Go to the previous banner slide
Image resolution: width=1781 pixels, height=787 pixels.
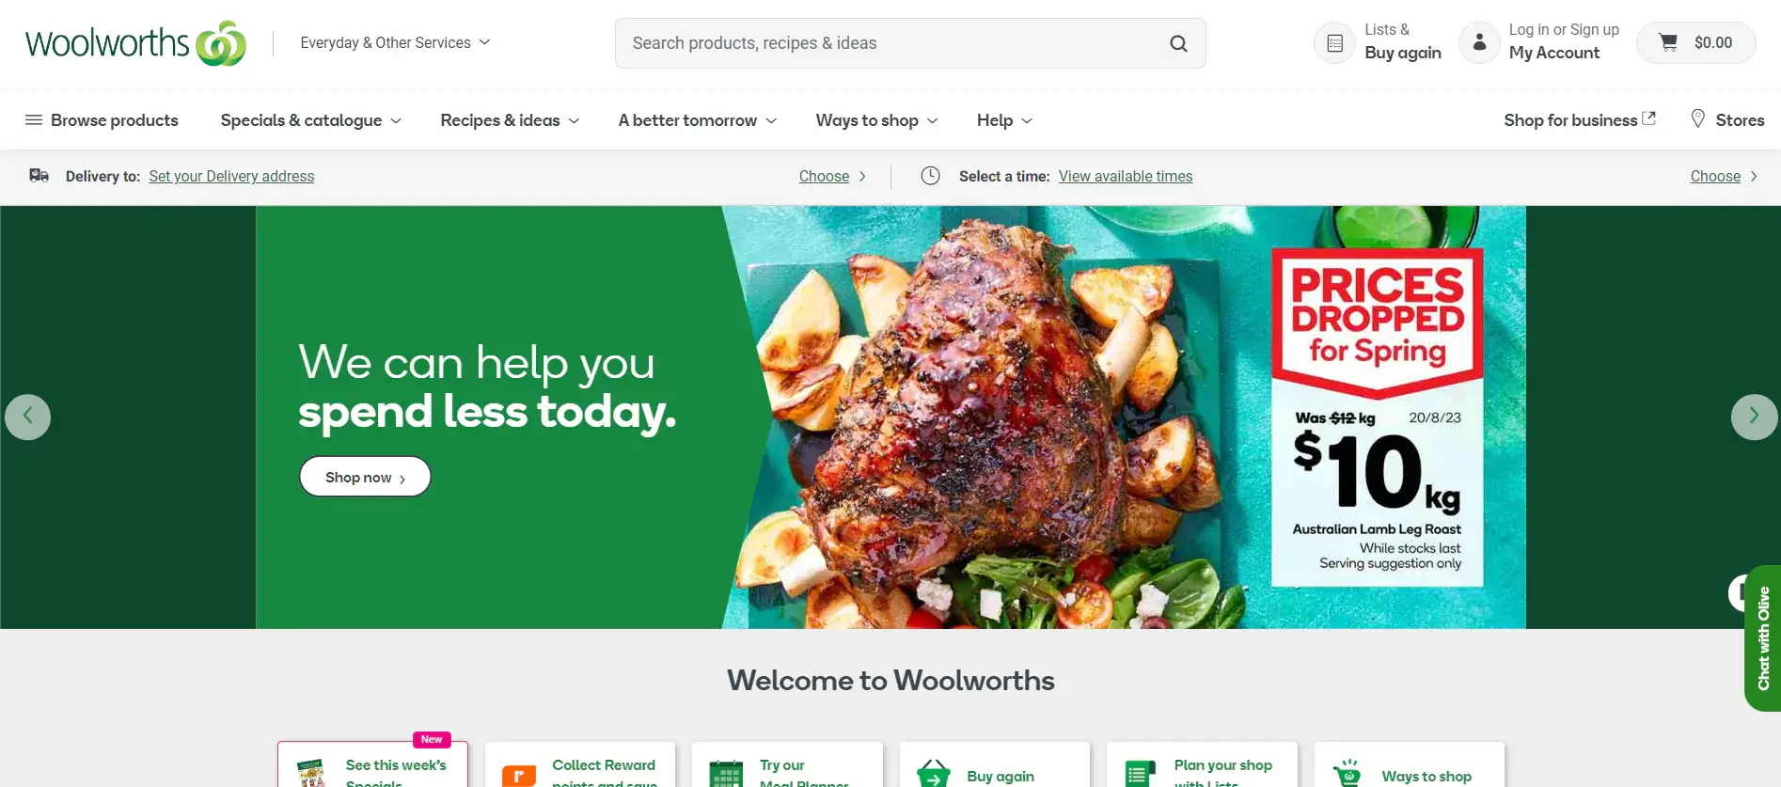click(28, 417)
